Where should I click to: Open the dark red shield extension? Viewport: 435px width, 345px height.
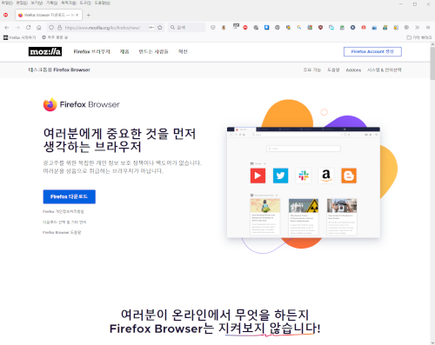point(320,28)
